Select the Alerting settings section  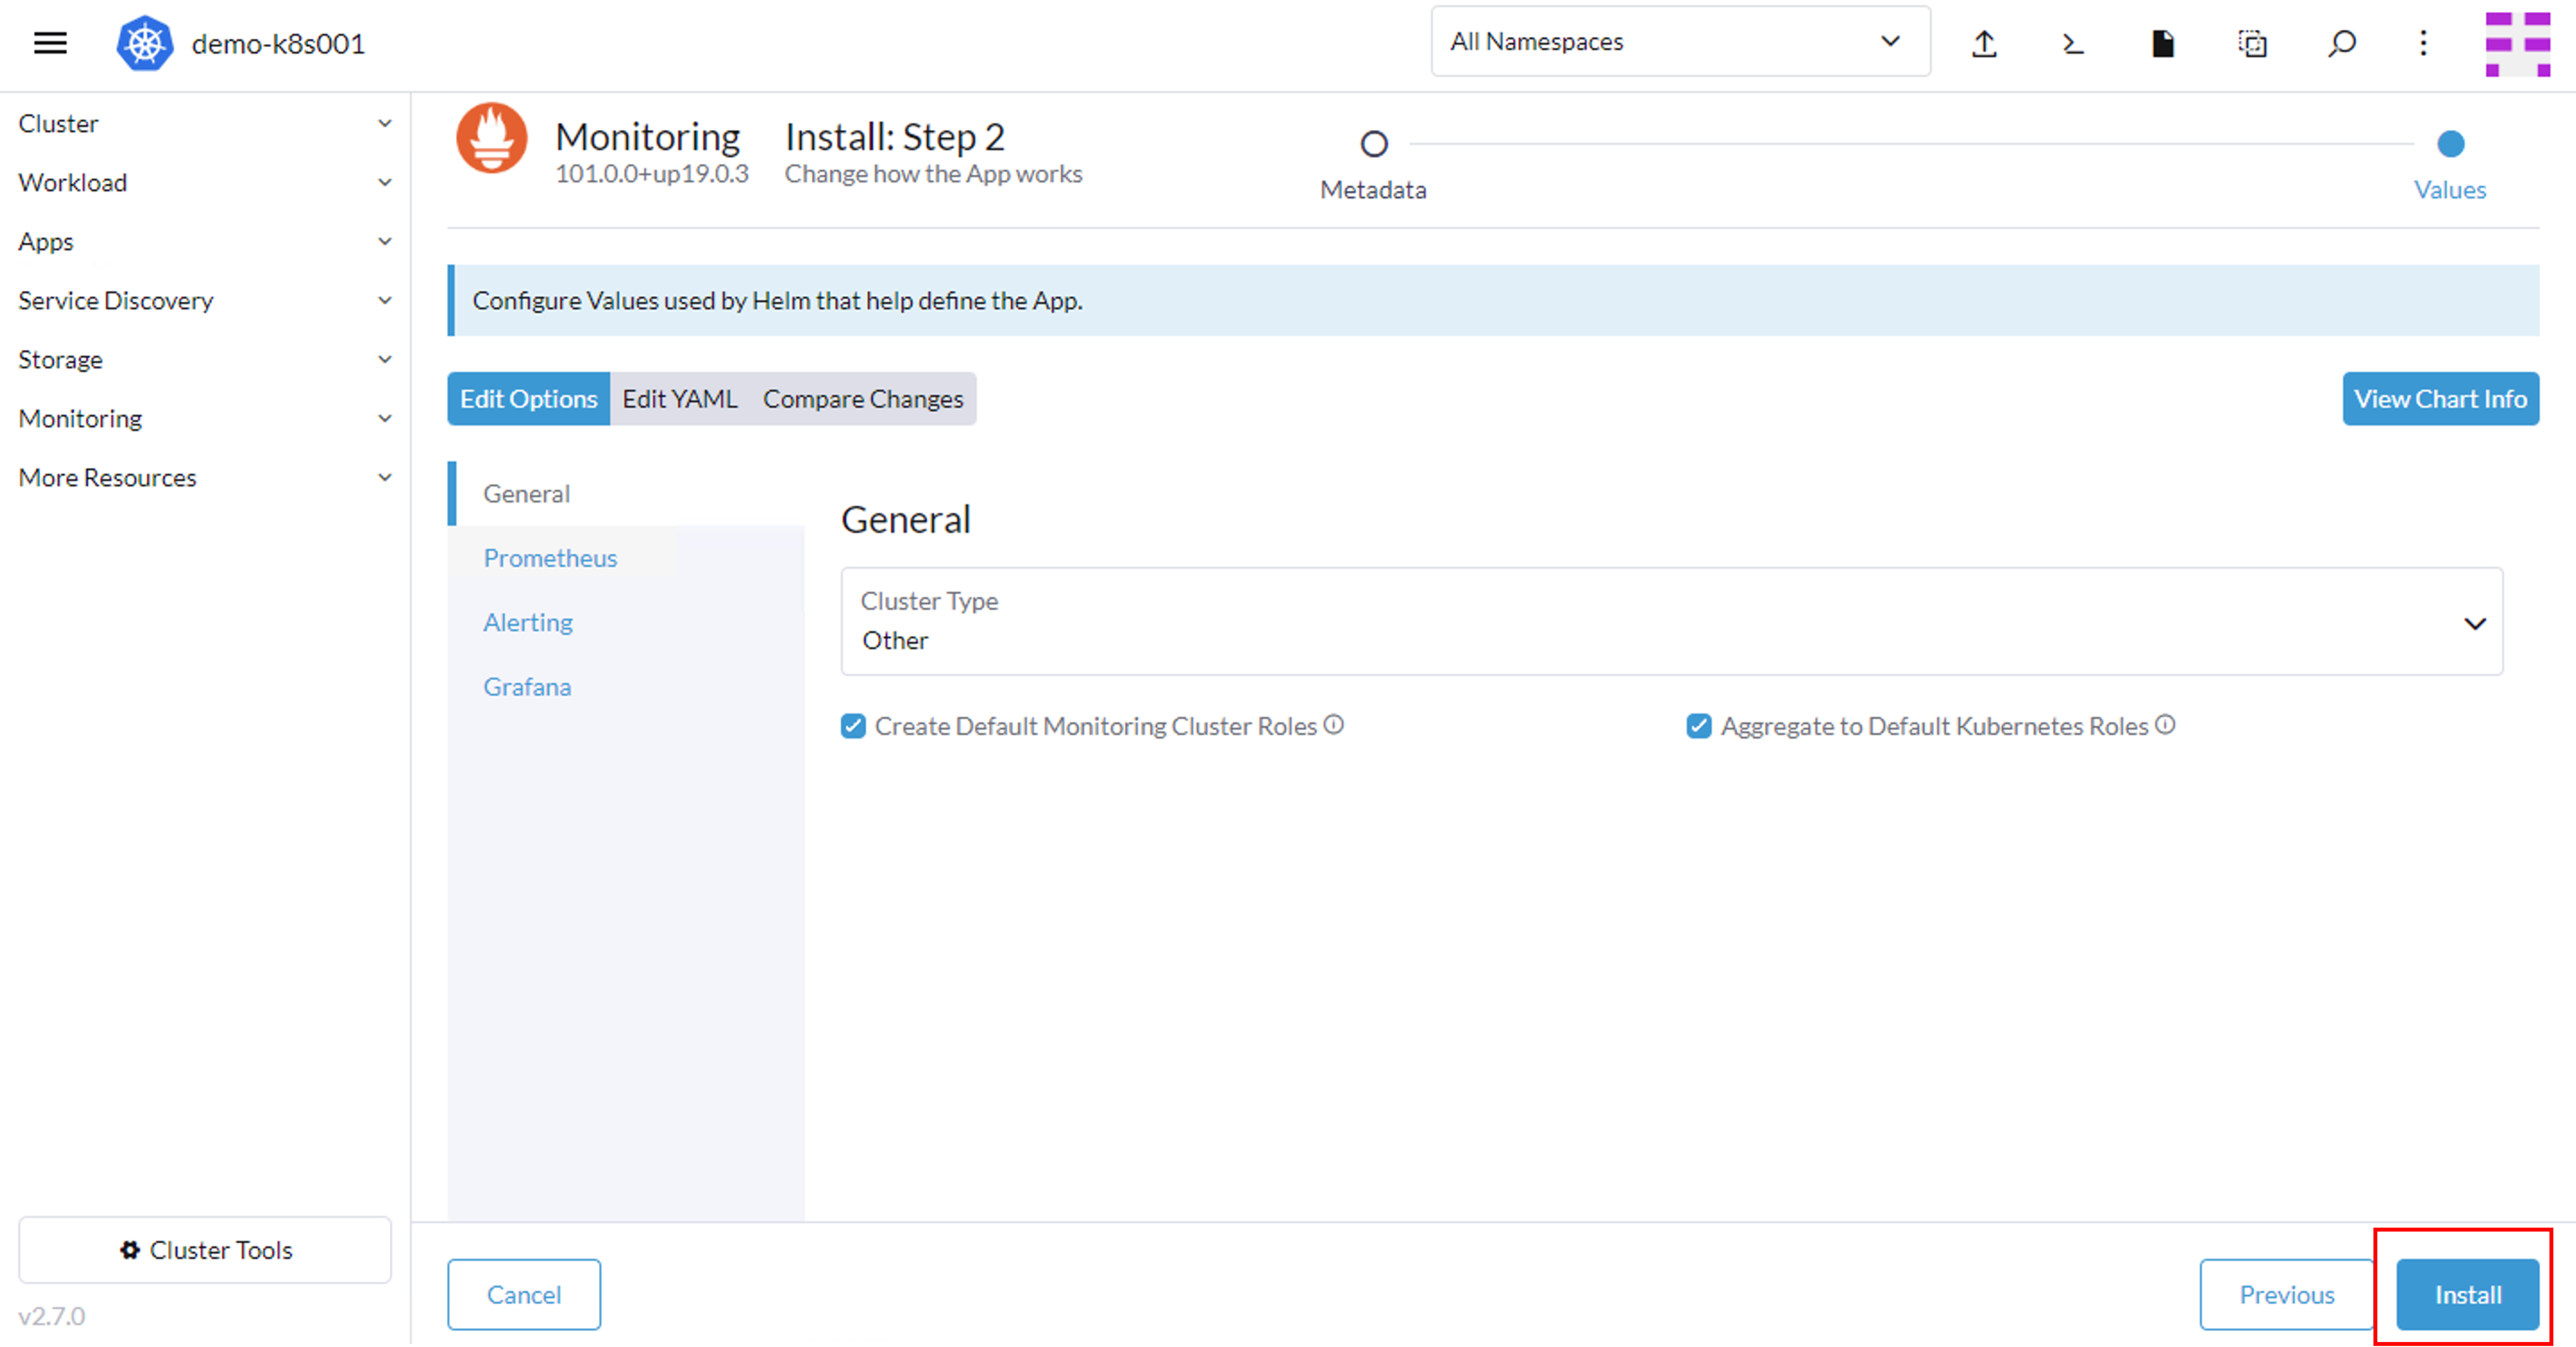coord(626,622)
